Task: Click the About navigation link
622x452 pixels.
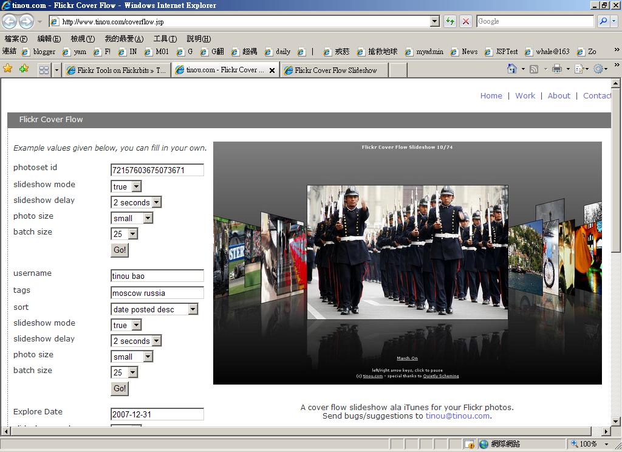Action: [559, 95]
